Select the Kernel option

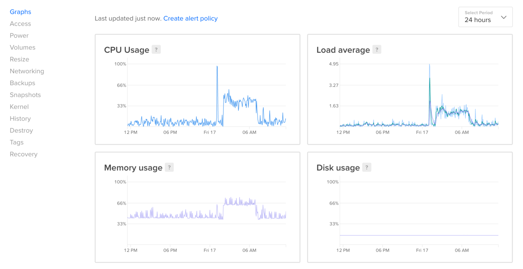(x=19, y=107)
